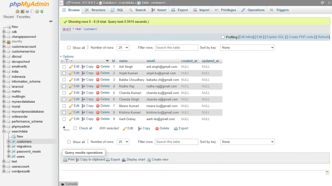Click the log out door icon
Screen dimensions: 332x186
pos(22,12)
